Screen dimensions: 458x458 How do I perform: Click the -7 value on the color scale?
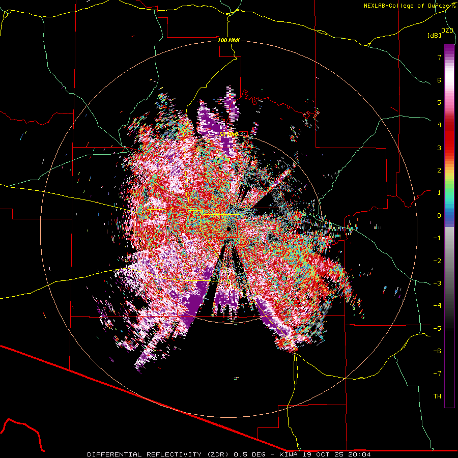[x=437, y=374]
